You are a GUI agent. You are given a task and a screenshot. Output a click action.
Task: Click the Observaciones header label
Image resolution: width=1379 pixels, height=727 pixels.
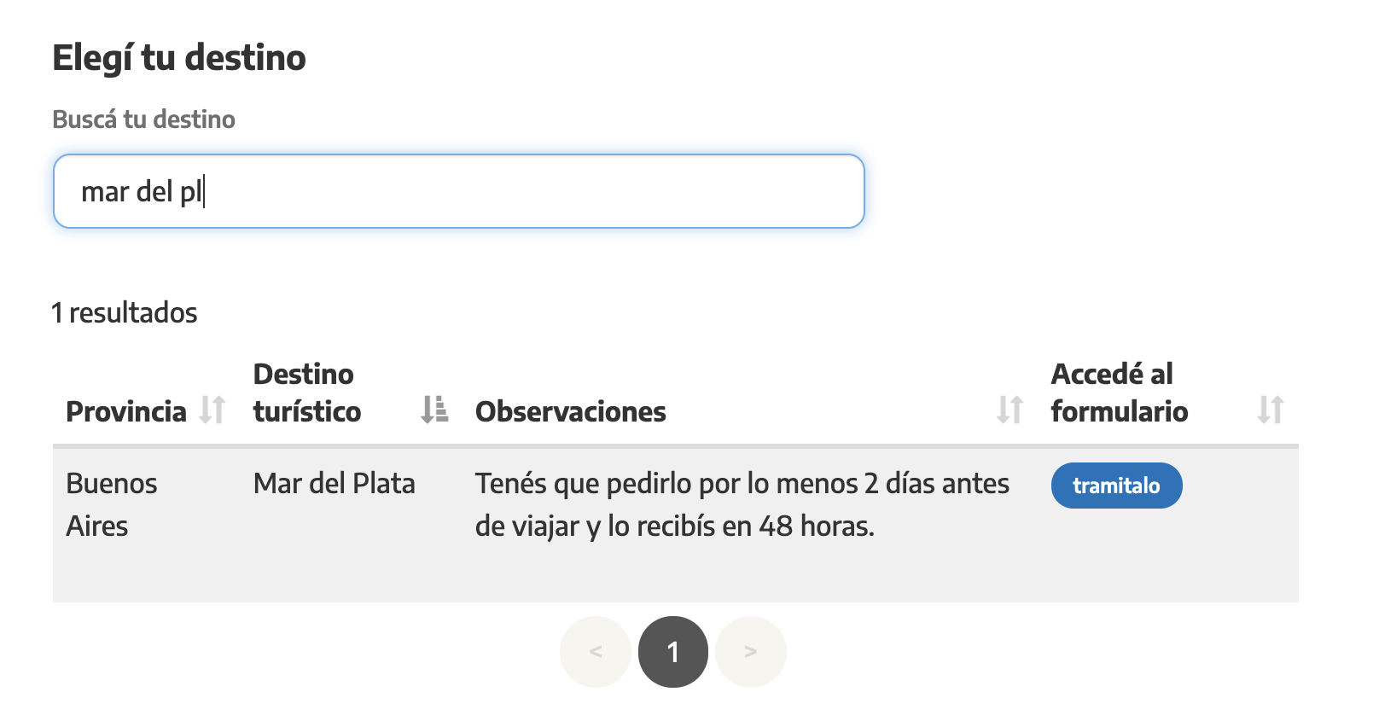(x=570, y=411)
